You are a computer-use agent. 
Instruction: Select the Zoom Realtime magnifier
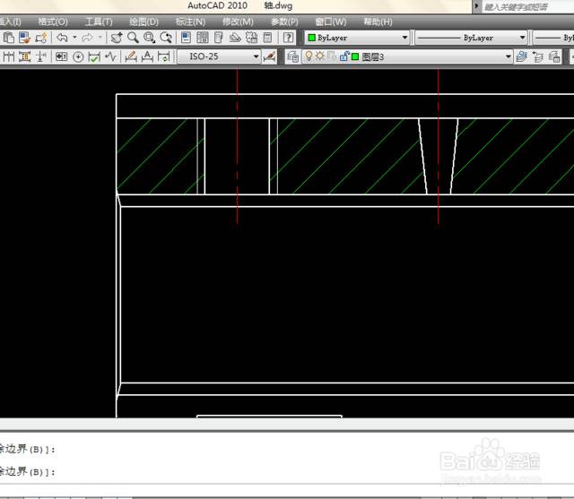point(133,38)
